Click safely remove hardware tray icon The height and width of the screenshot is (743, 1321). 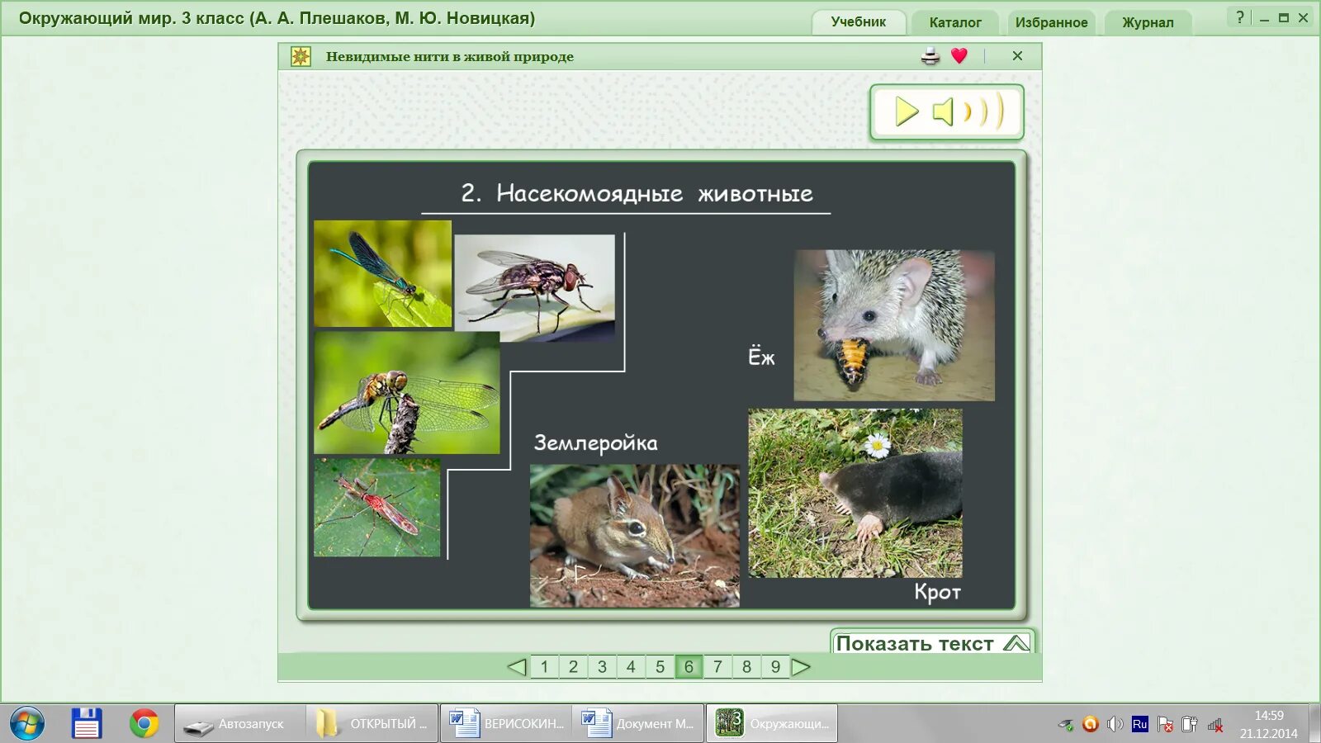(1066, 725)
